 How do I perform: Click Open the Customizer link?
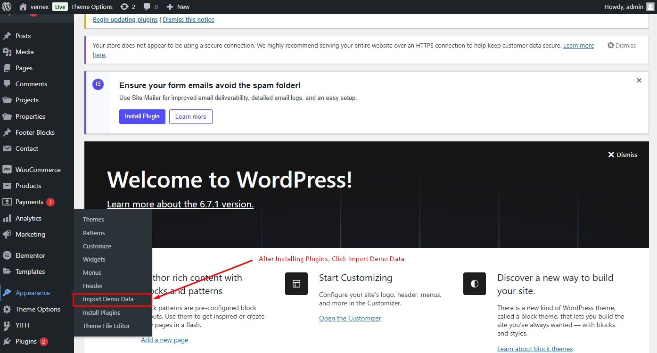(350, 318)
